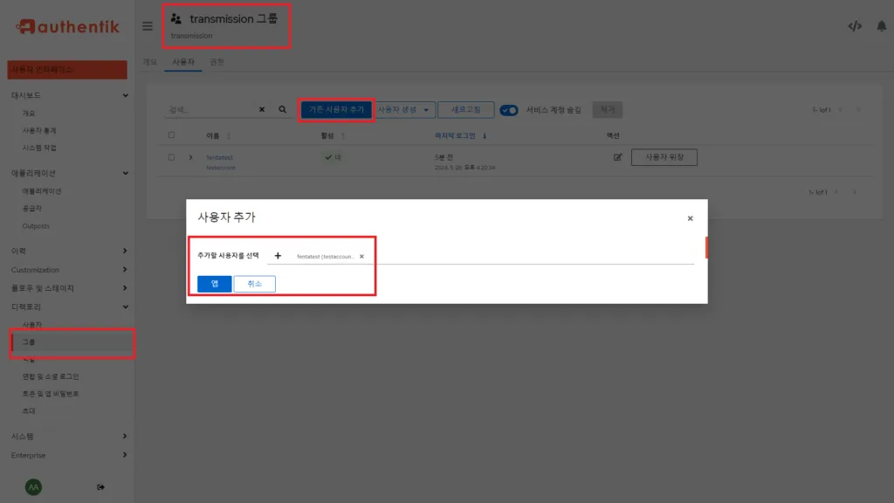This screenshot has height=503, width=894.
Task: Open the notification bell
Action: (x=882, y=26)
